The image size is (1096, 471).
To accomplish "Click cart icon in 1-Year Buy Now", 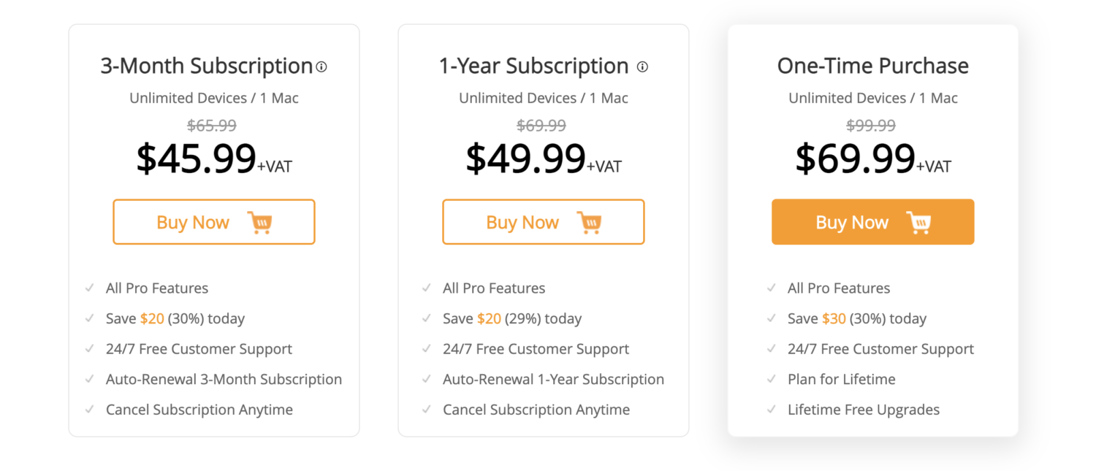I will 589,222.
